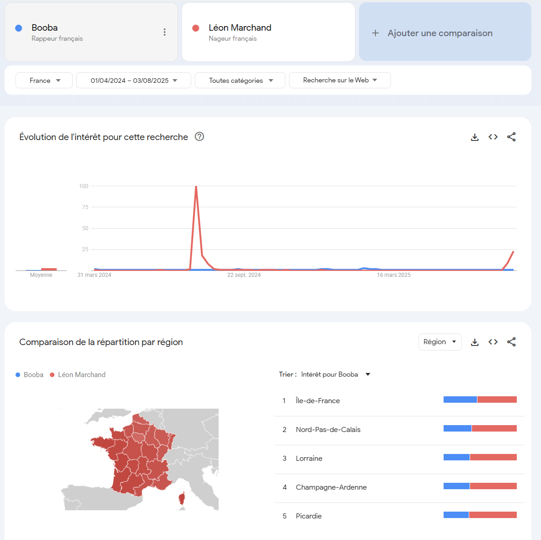Open the date range 01/04/2024 – 03/08/2025 dropdown
This screenshot has height=540, width=541.
tap(134, 81)
